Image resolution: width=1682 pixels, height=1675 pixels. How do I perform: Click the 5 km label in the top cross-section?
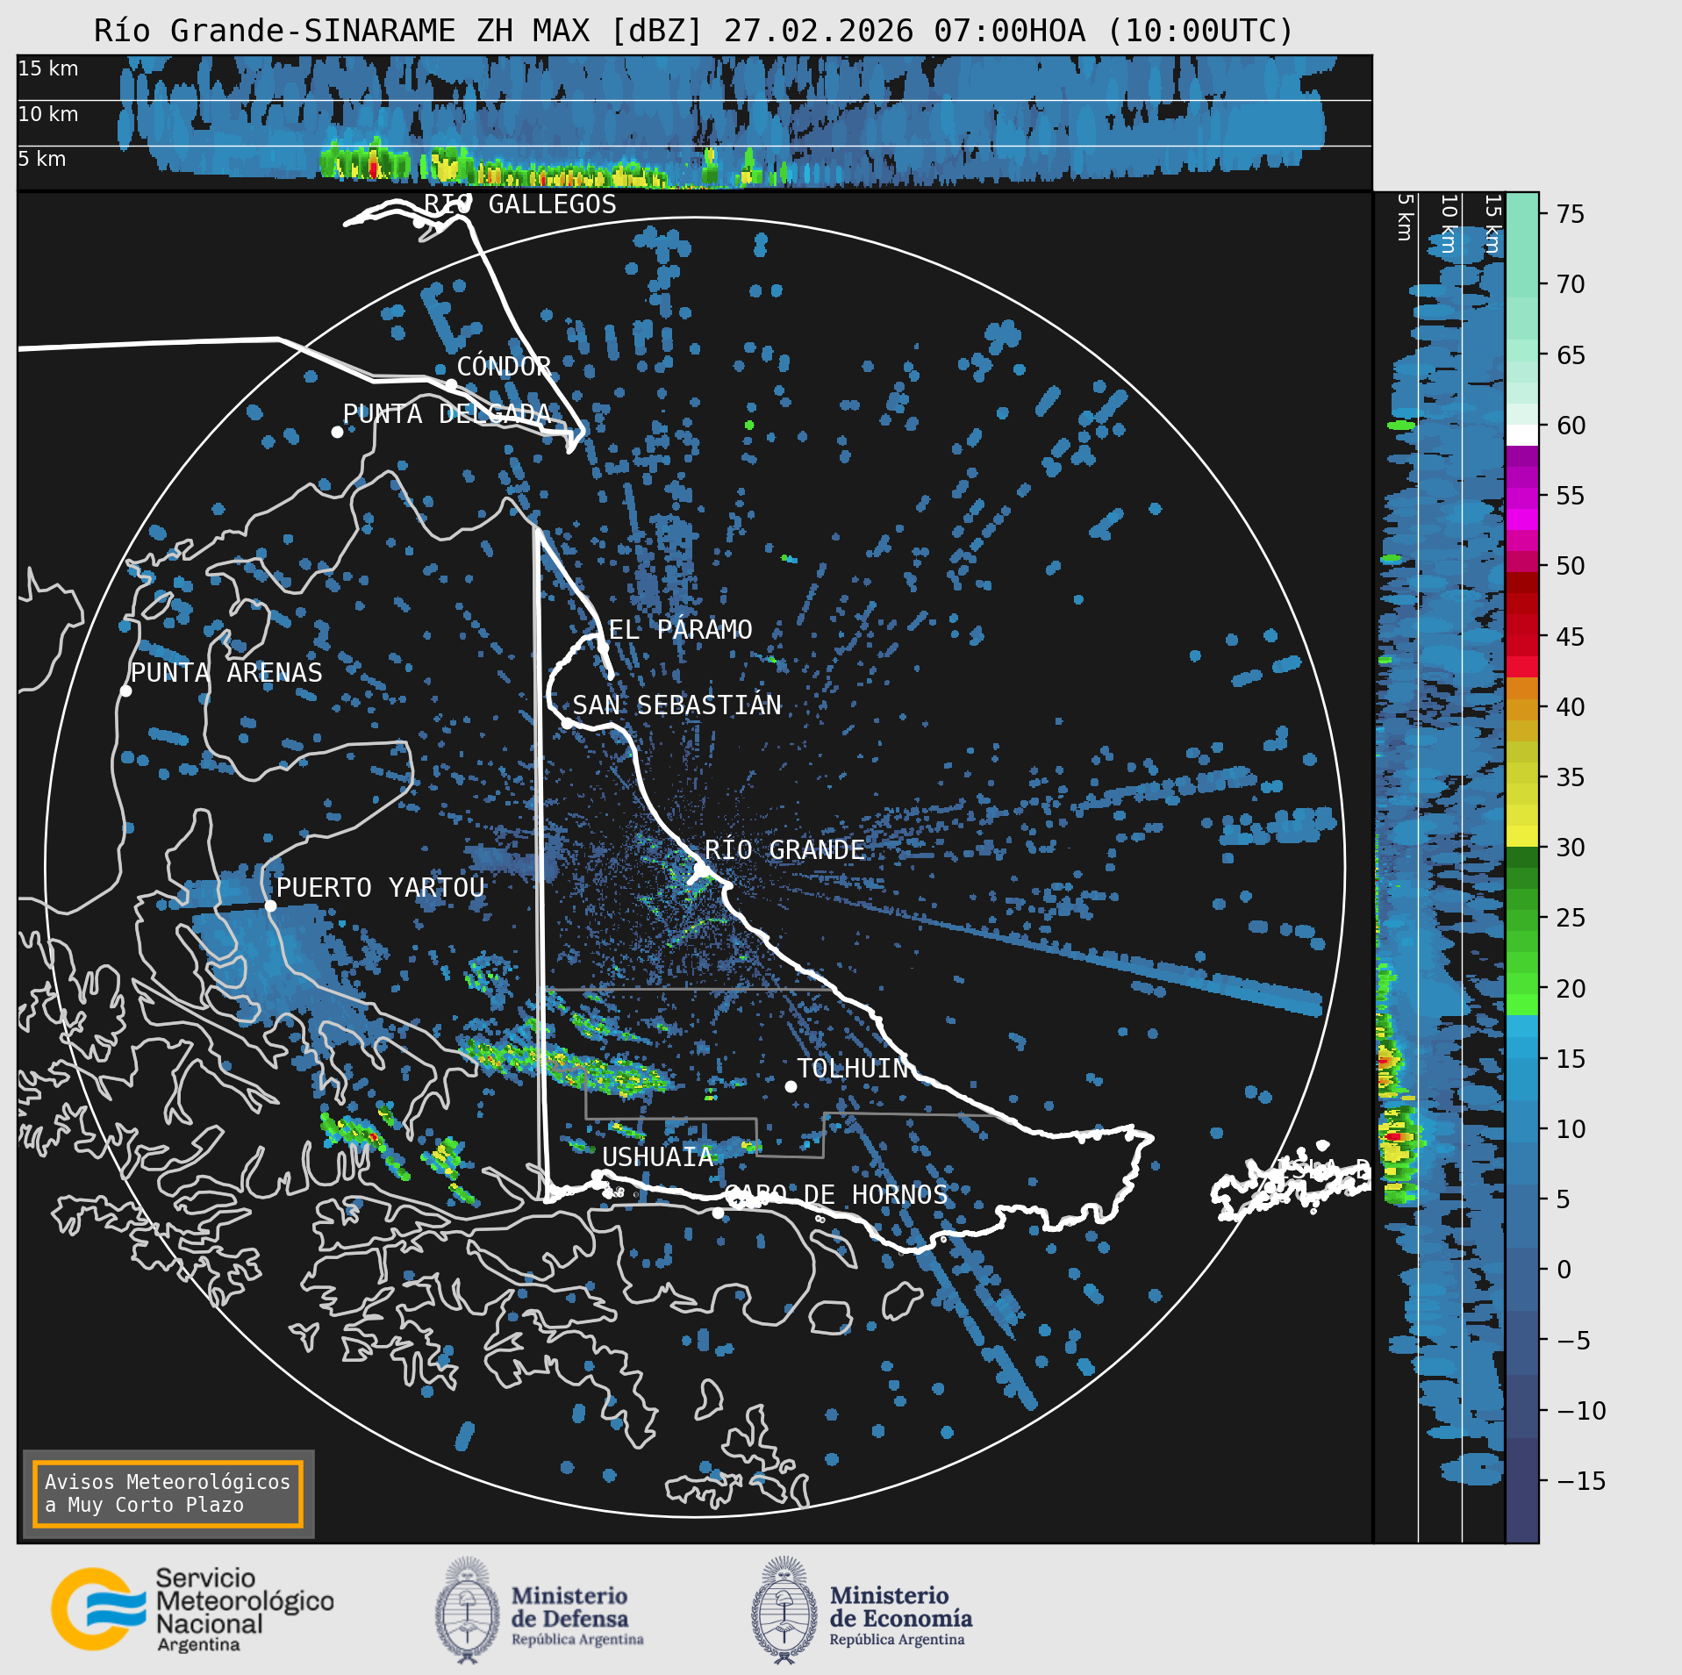(x=42, y=159)
